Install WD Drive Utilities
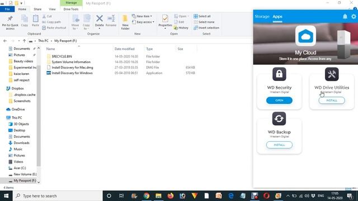 332,100
